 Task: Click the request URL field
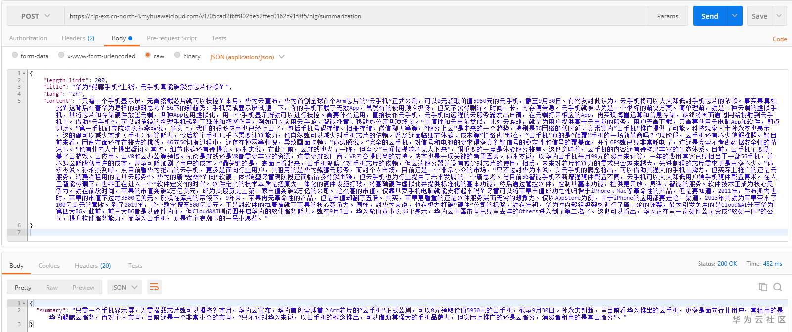[x=356, y=16]
